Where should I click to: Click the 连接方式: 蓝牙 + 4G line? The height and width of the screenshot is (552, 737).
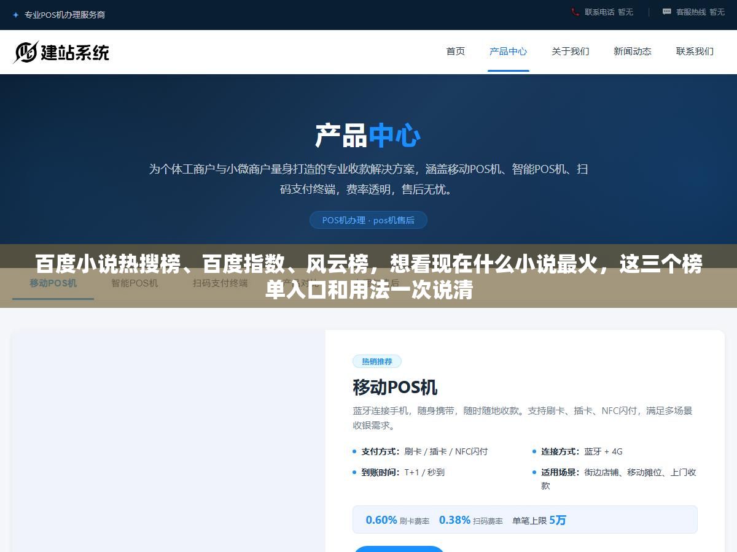pyautogui.click(x=582, y=451)
